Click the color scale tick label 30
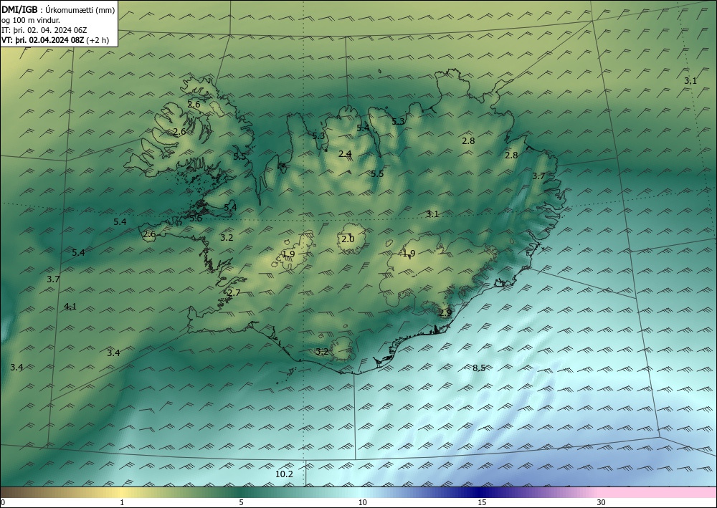Image resolution: width=717 pixels, height=508 pixels. point(602,502)
